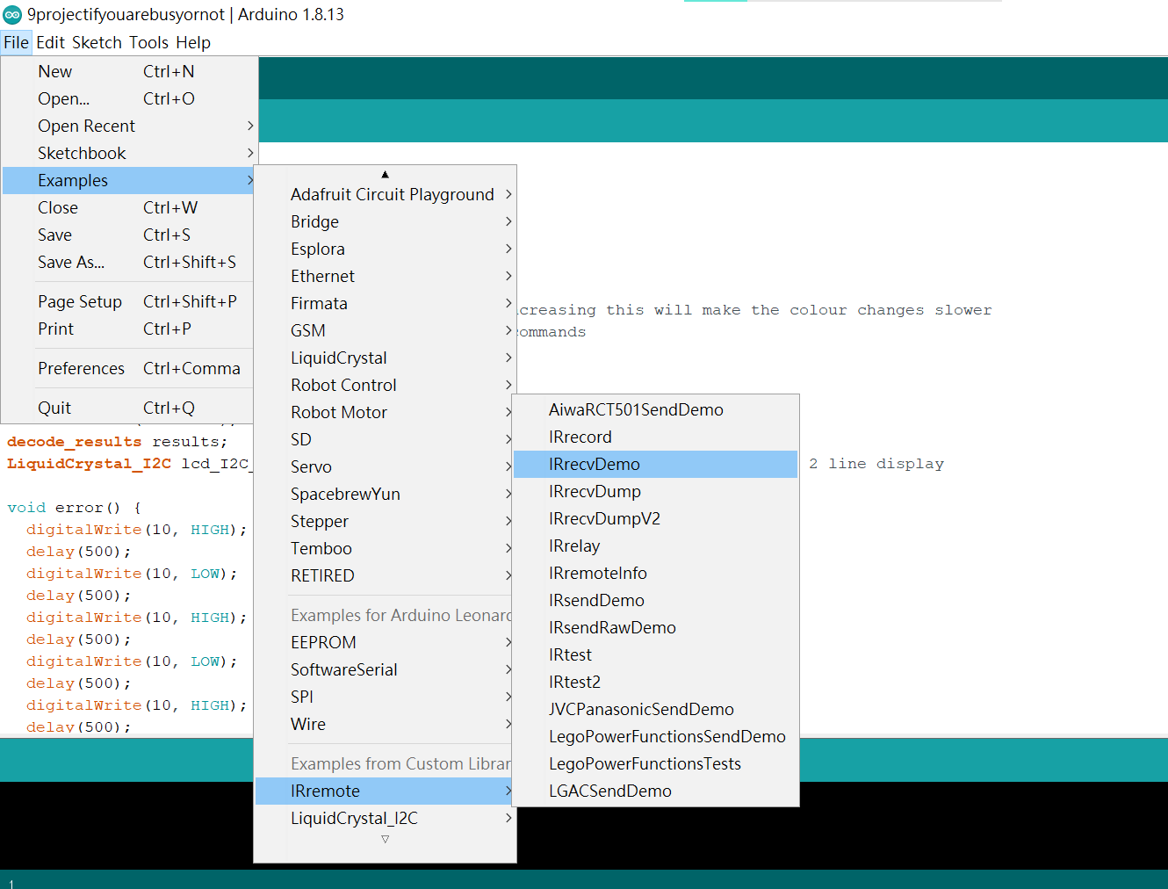Open the Sketch menu

[97, 42]
